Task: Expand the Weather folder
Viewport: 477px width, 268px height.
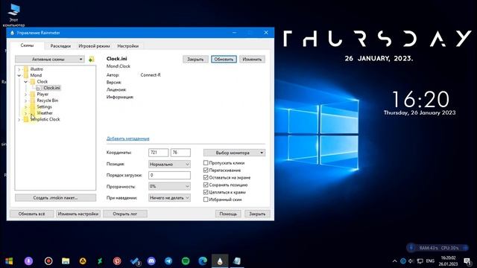Action: 26,113
